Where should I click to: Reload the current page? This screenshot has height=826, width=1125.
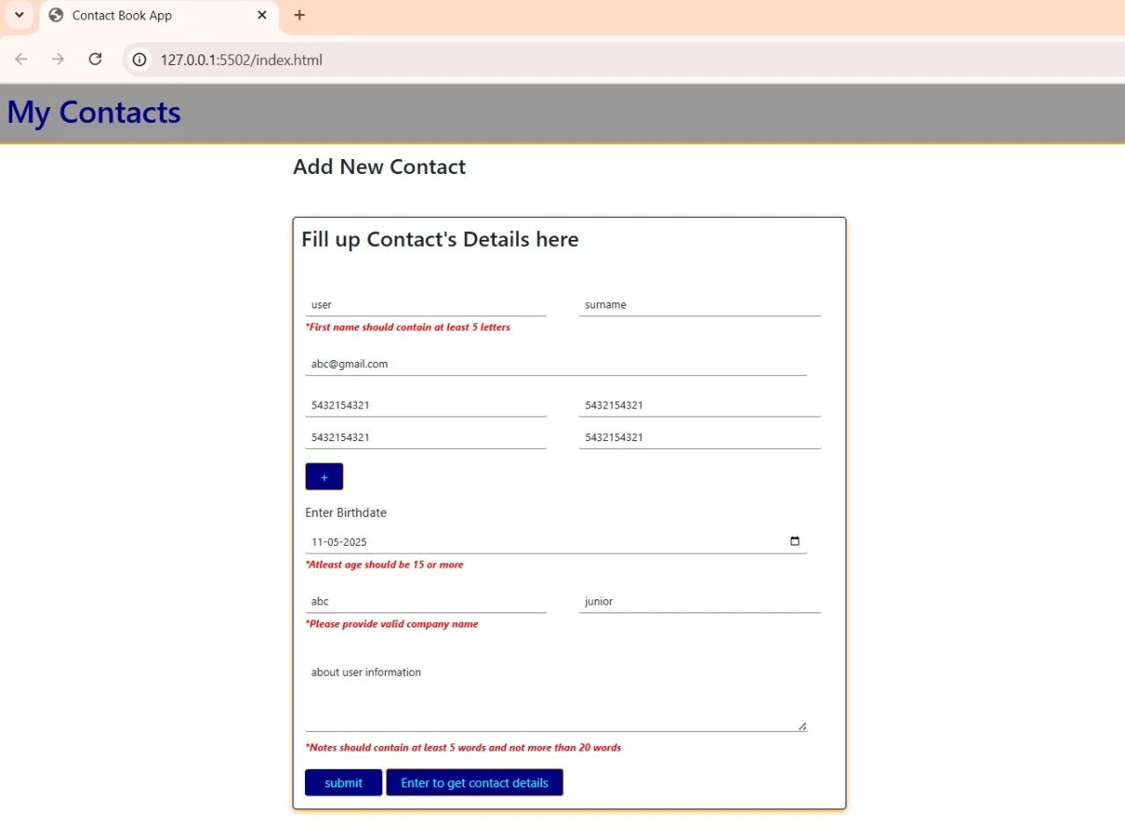click(96, 60)
